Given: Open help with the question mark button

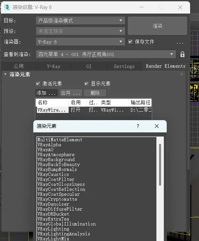Looking at the screenshot, I should pos(138,126).
